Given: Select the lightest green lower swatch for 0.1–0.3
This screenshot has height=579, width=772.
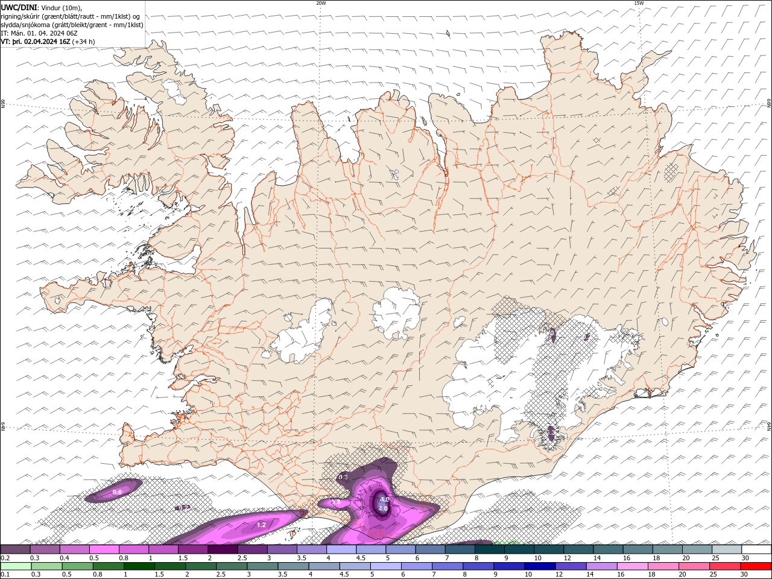Looking at the screenshot, I should [x=16, y=566].
